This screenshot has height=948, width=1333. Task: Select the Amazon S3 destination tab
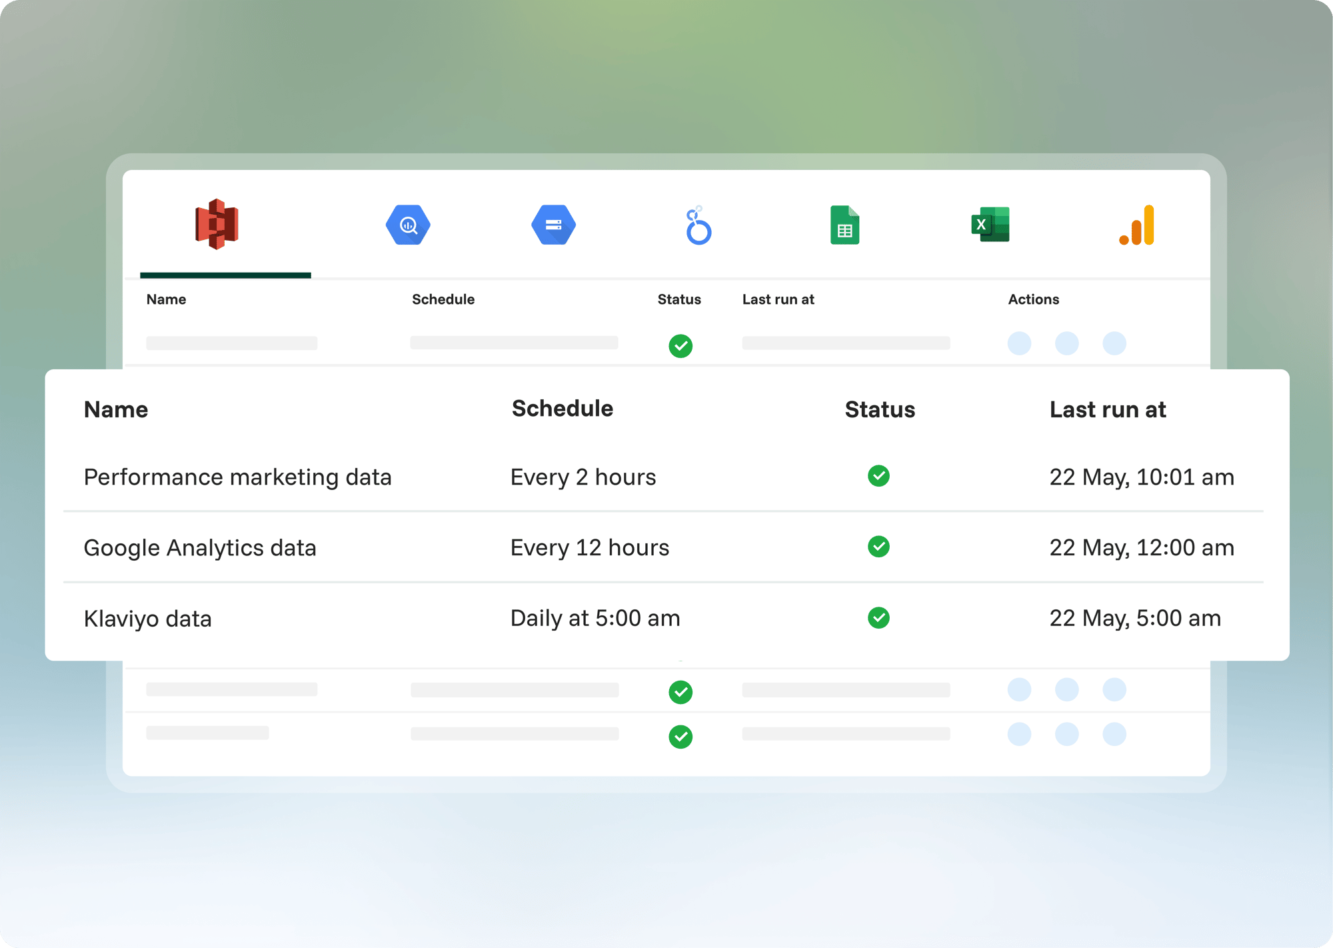pyautogui.click(x=217, y=224)
